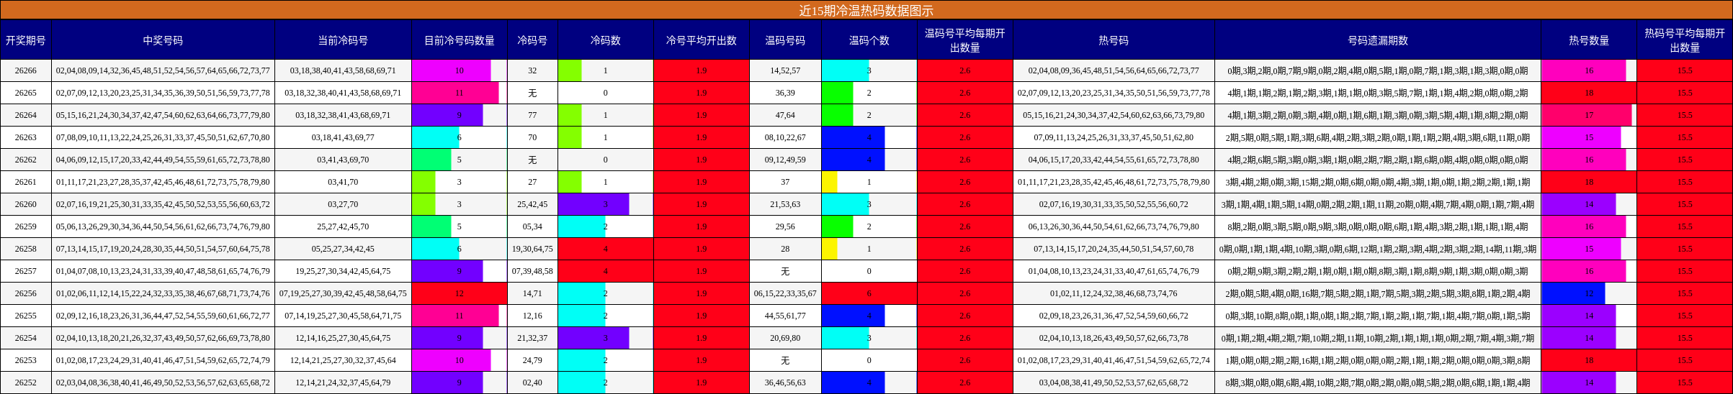Select the 热号数量 column header
The image size is (1733, 394).
tap(1589, 40)
